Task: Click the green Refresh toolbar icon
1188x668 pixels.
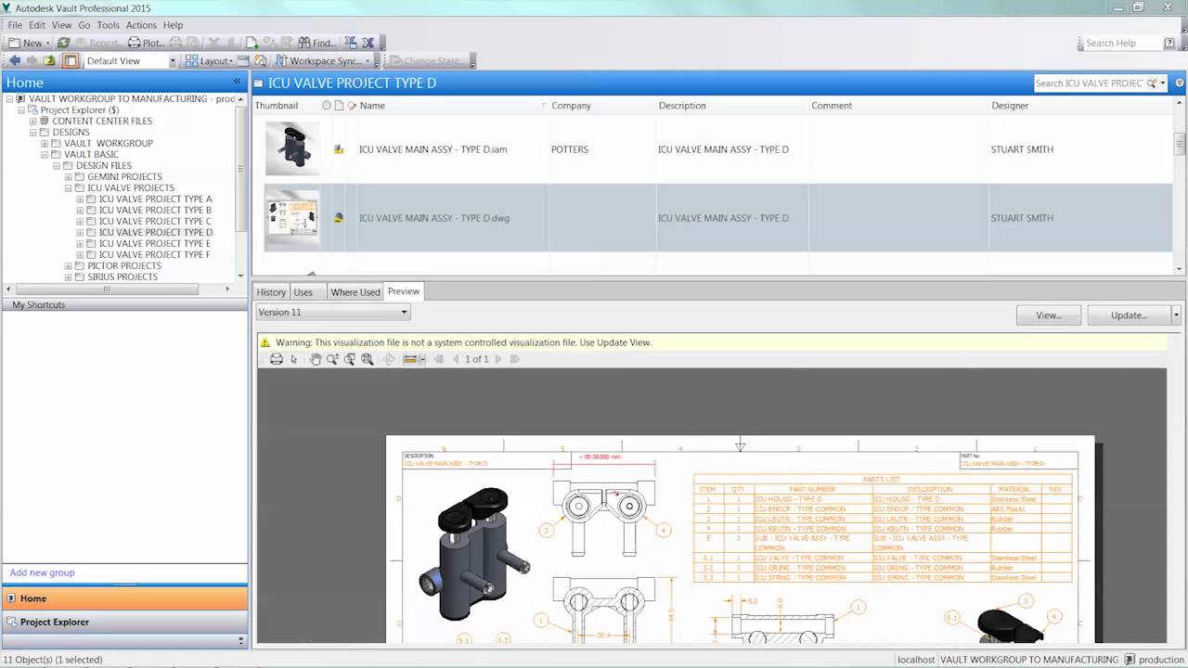Action: coord(63,43)
